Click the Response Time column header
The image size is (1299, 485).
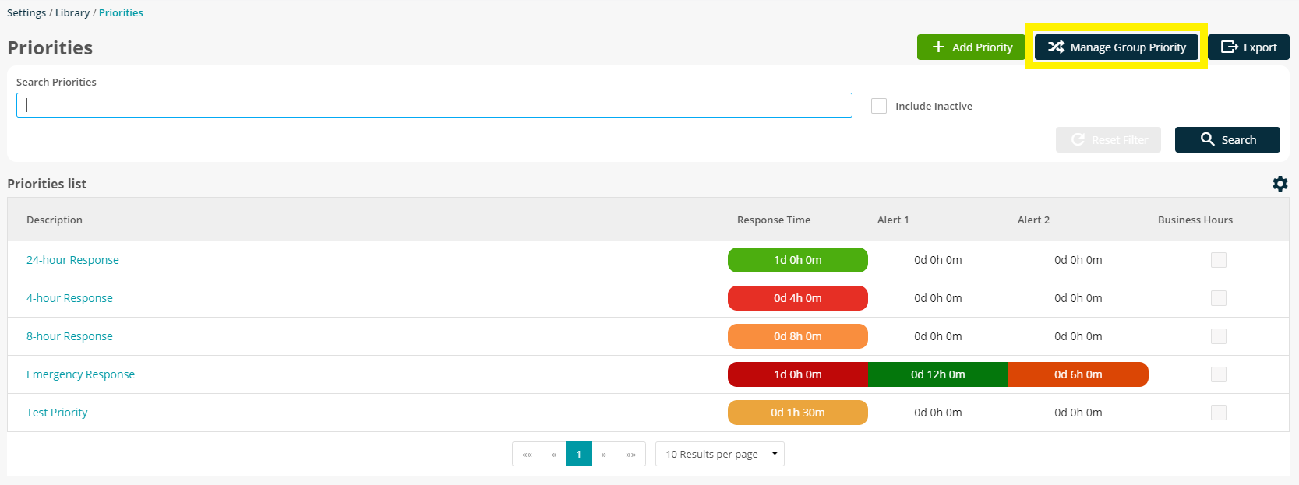pyautogui.click(x=774, y=220)
